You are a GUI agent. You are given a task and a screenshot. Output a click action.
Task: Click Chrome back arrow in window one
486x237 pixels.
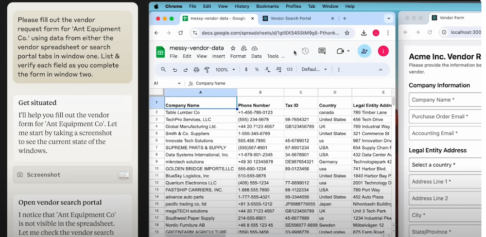(156, 33)
